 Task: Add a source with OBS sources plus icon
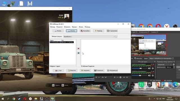[114, 77]
